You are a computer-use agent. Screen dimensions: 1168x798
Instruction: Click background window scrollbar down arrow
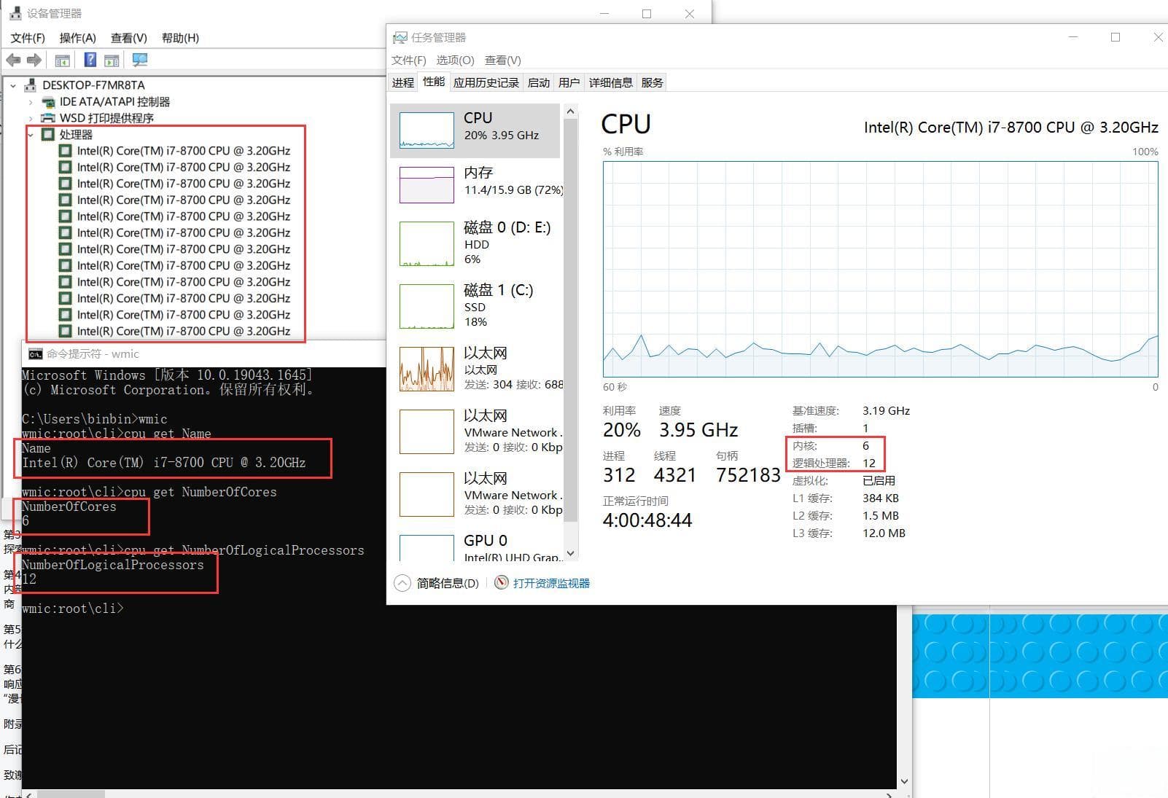[x=905, y=781]
